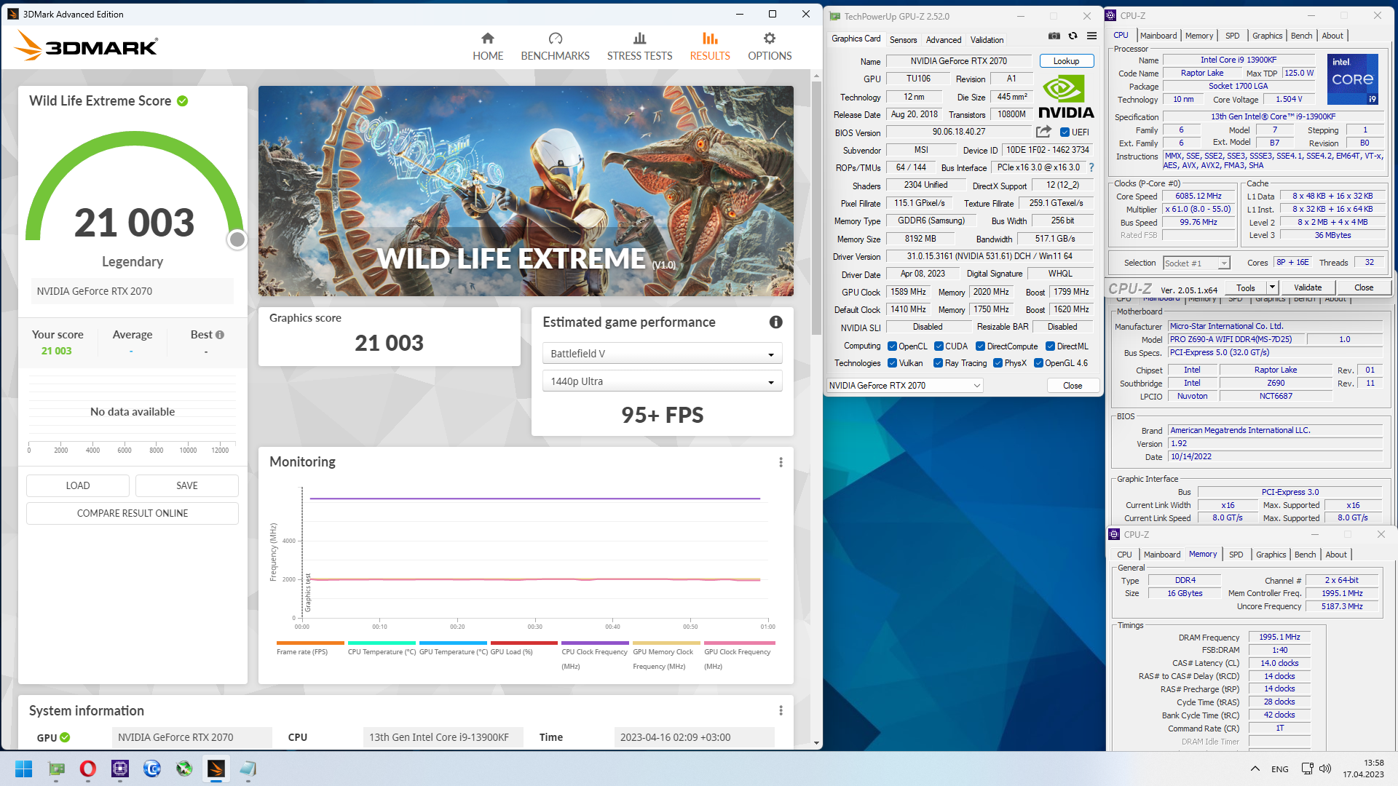
Task: Toggle CUDA checkbox
Action: 939,346
